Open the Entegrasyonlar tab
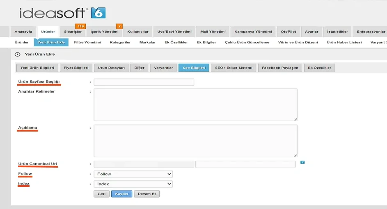 coord(371,32)
